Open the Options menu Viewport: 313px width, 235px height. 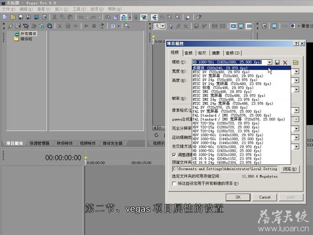click(x=97, y=9)
